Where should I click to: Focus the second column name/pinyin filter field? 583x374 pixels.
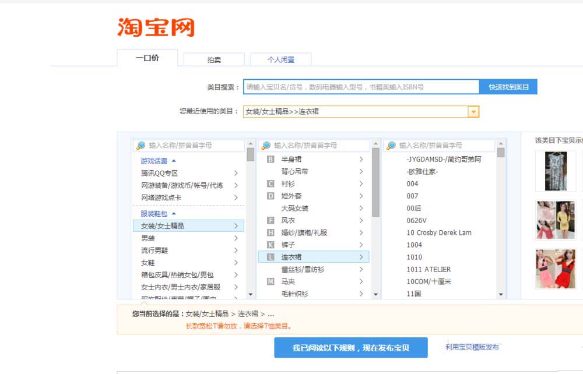(x=314, y=146)
